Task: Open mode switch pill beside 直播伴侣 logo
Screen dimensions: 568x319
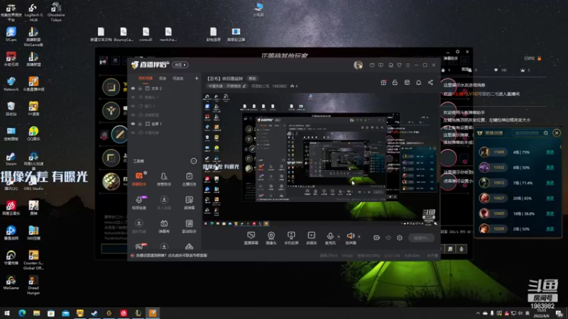Action: coord(180,65)
